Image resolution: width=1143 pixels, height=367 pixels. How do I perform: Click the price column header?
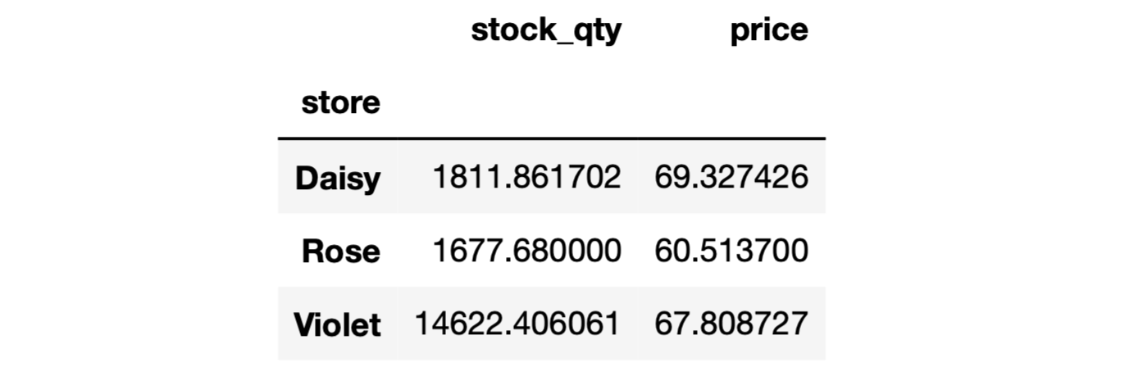pyautogui.click(x=768, y=30)
